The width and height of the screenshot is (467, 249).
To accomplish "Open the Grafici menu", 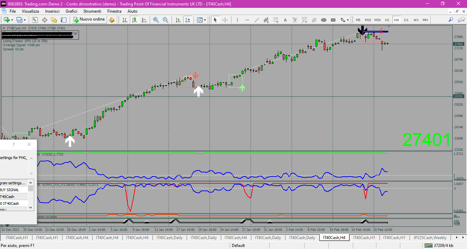I will (x=71, y=11).
